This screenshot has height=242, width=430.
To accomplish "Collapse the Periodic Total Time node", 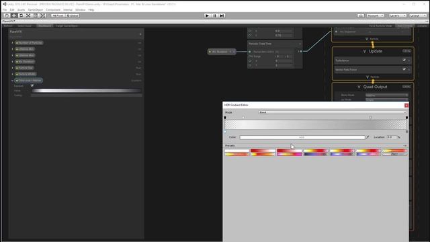I will coord(300,44).
